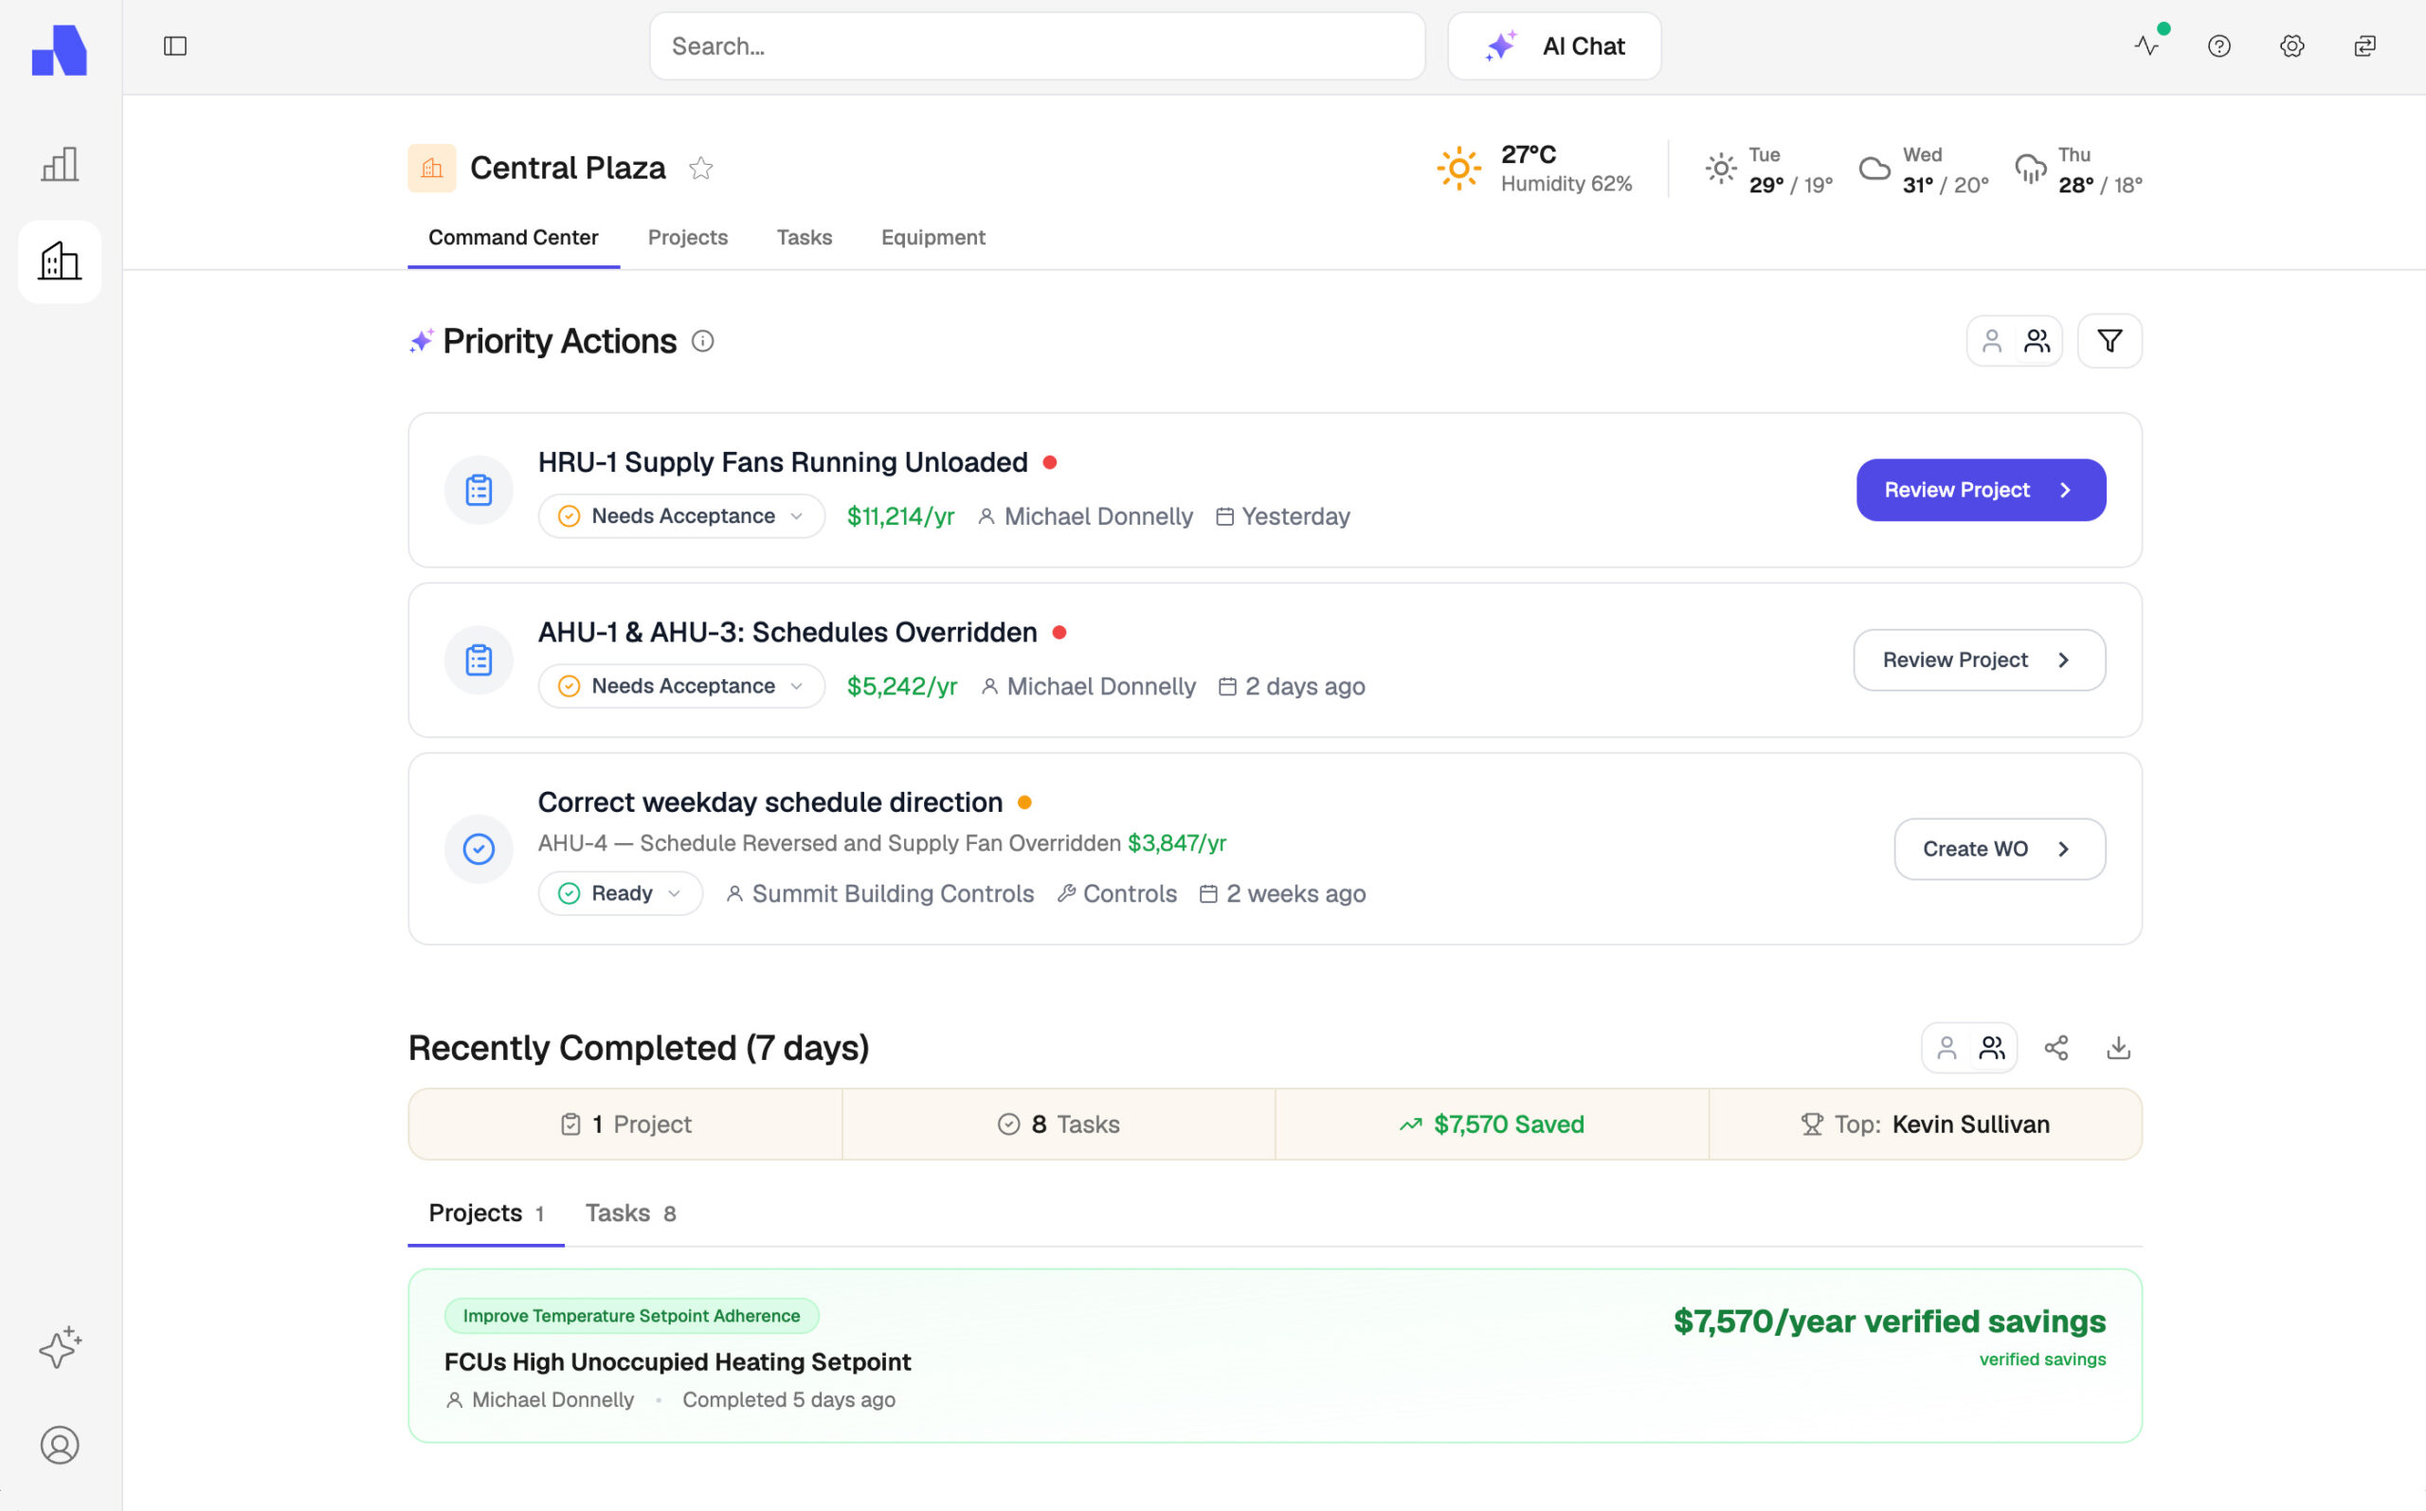This screenshot has height=1511, width=2426.
Task: Click the switch organization icon in the top bar
Action: (x=2365, y=46)
